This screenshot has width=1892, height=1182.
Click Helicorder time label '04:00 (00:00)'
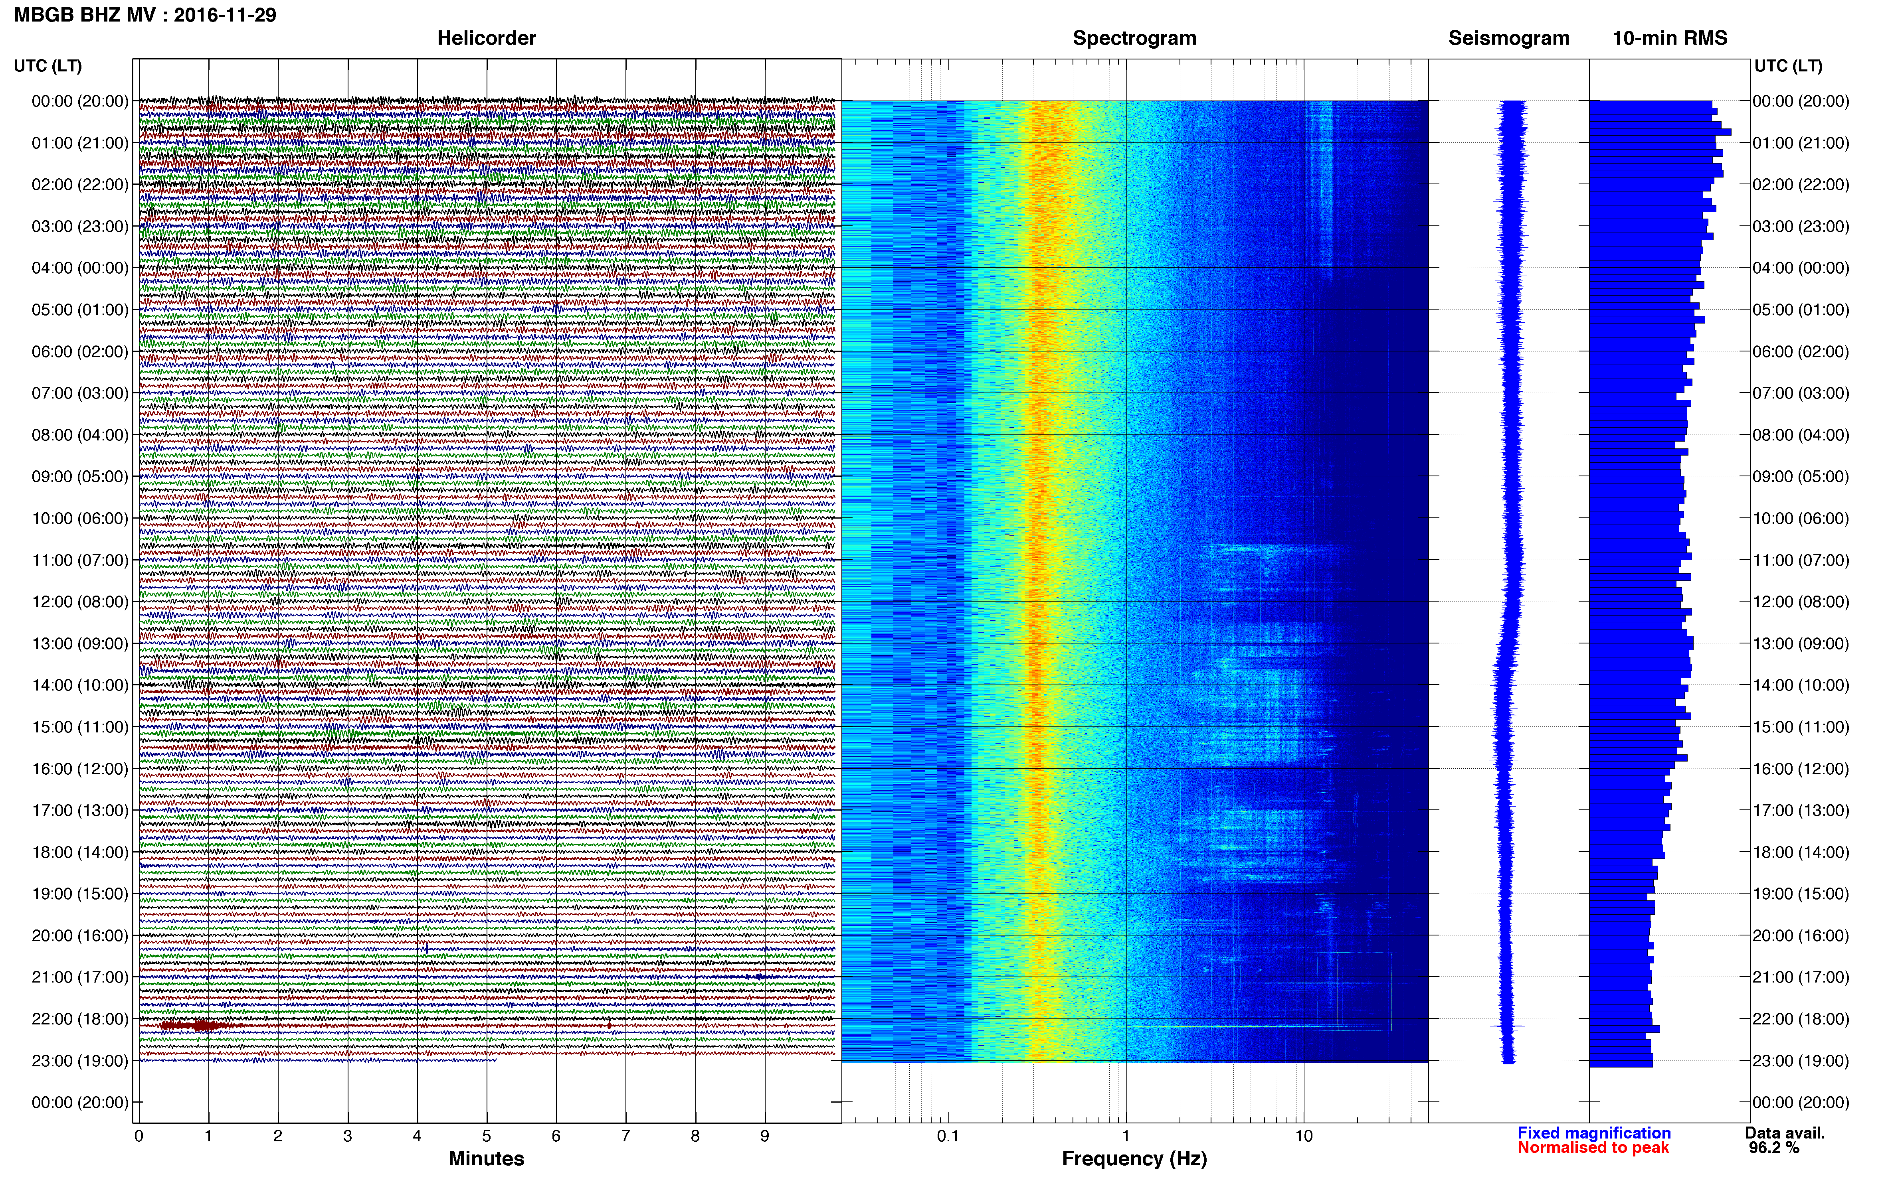tap(80, 268)
